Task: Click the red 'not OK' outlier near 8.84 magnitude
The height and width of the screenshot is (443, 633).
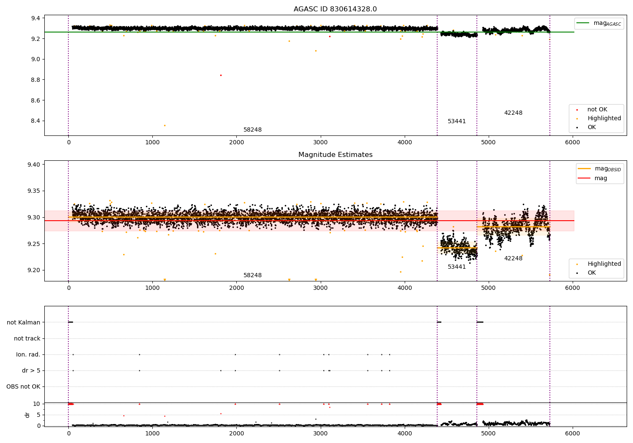Action: (221, 76)
